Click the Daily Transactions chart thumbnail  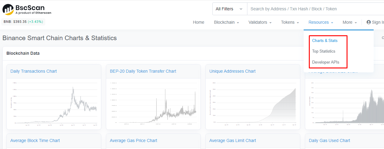(54, 103)
